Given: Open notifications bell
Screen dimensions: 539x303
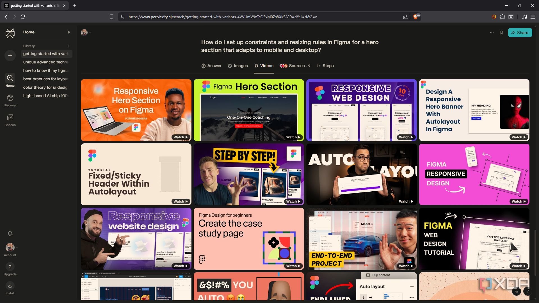Looking at the screenshot, I should pos(10,233).
